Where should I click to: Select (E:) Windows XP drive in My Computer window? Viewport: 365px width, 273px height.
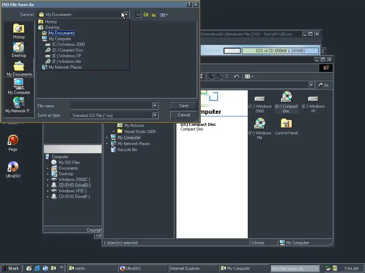coord(313,104)
